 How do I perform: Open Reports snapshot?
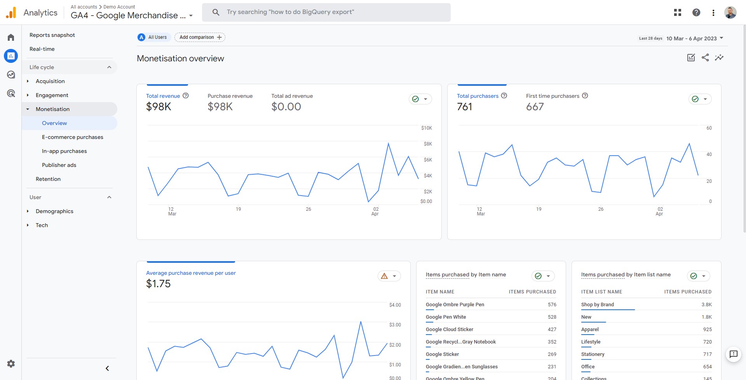[x=52, y=35]
